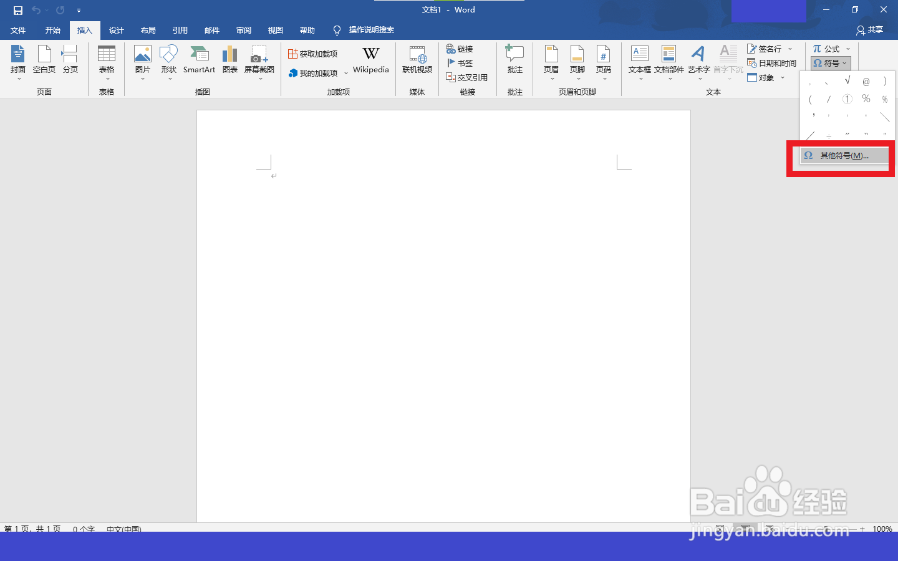
Task: Insert a 封面 cover page
Action: [18, 63]
